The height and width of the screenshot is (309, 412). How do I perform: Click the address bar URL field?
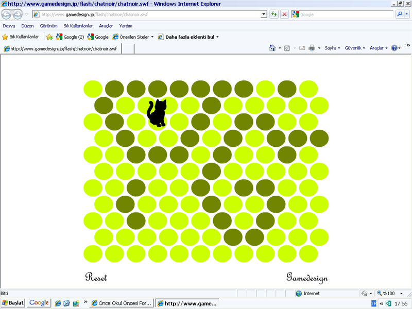click(x=150, y=14)
